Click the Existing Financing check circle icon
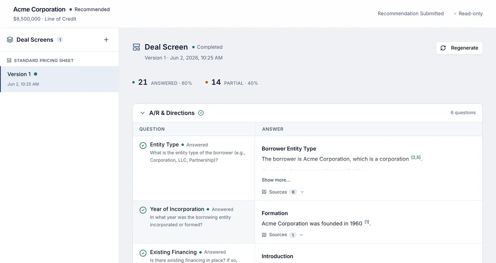This screenshot has width=496, height=263. coord(143,253)
